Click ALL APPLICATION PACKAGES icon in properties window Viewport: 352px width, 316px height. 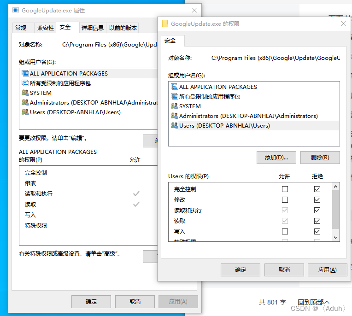(25, 73)
